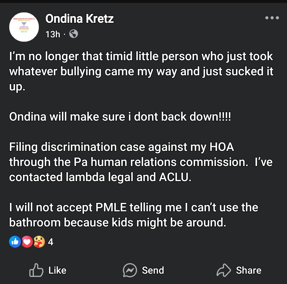This screenshot has width=287, height=284.
Task: Open the 13h post timestamp
Action: coord(53,34)
